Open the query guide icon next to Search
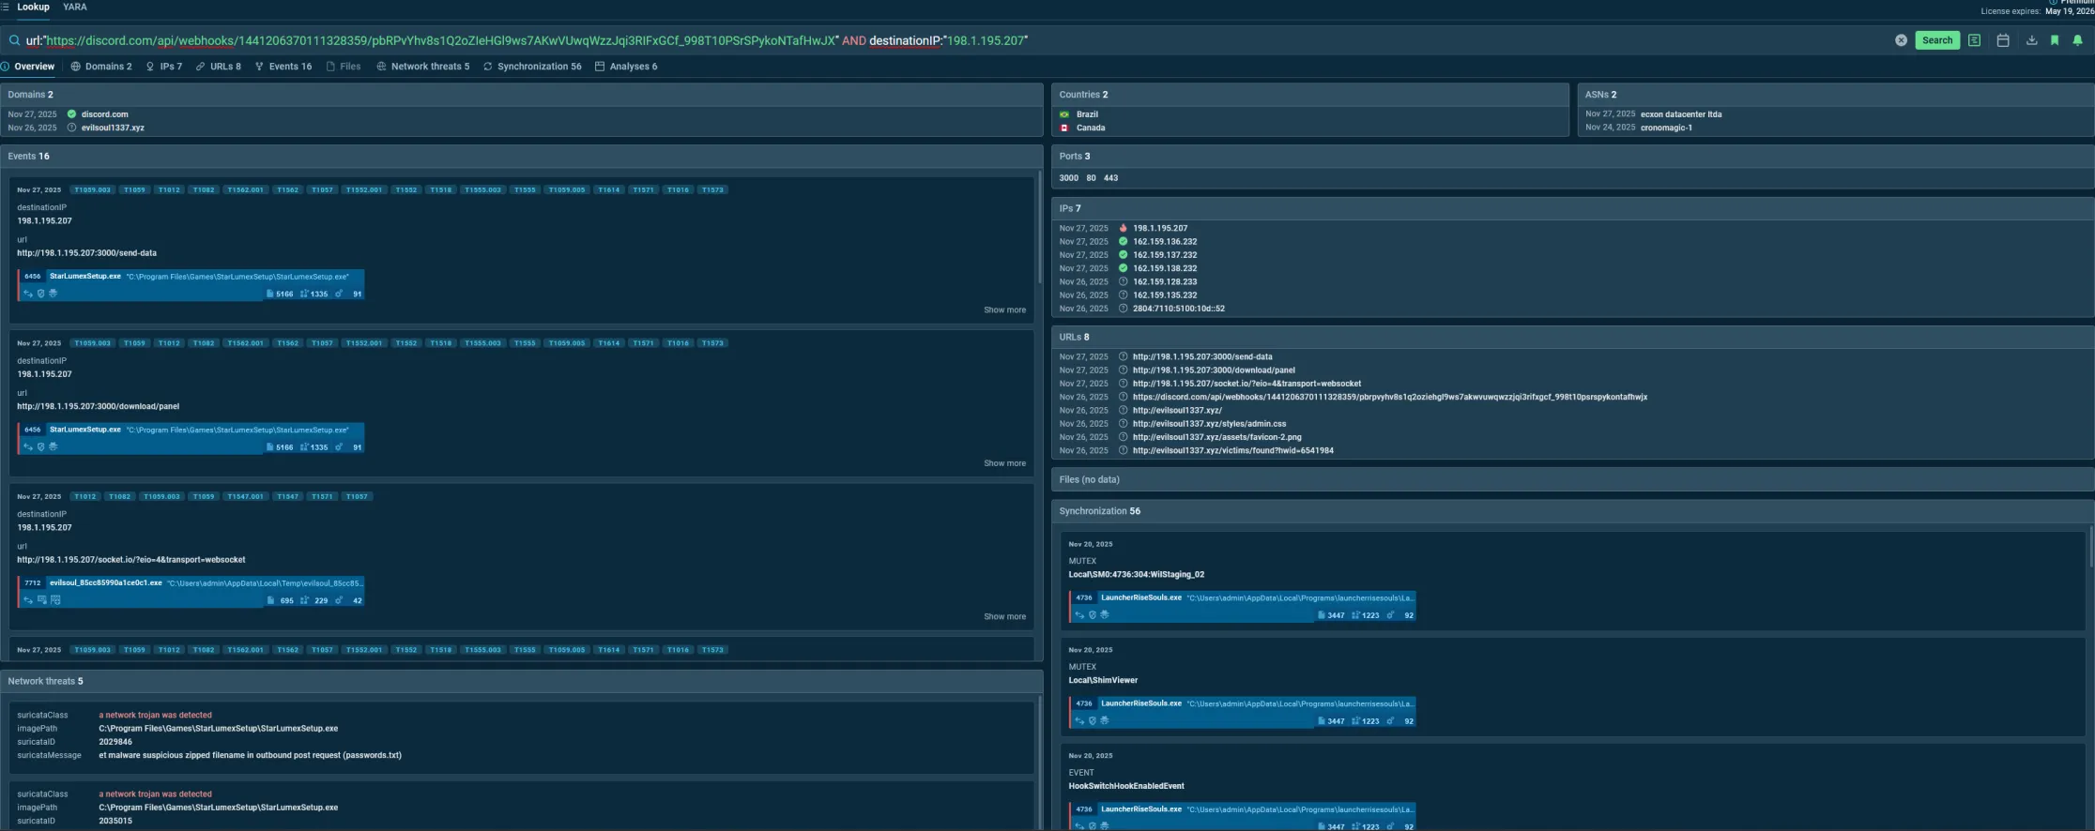The width and height of the screenshot is (2095, 831). click(1975, 40)
